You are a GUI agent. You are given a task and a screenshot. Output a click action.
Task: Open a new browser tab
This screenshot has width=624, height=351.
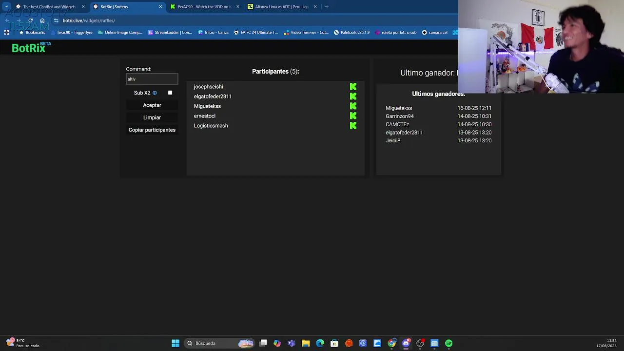pos(327,7)
